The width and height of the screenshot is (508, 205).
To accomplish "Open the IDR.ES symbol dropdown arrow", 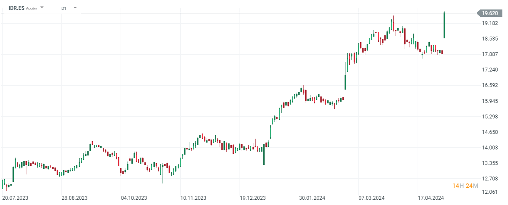I will point(42,8).
